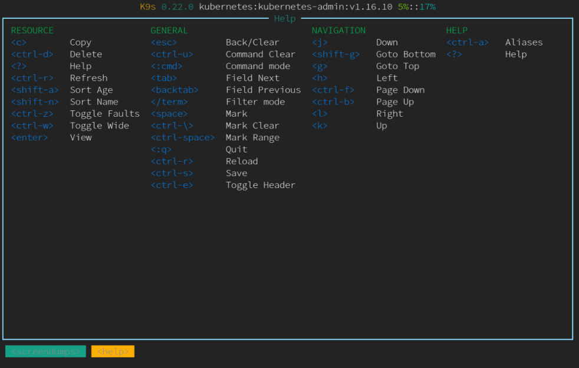Click the <ctrl-f> Page Down entry

click(x=333, y=90)
